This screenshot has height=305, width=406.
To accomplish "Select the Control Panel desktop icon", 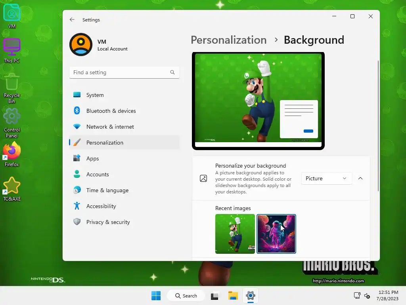I will tap(11, 123).
